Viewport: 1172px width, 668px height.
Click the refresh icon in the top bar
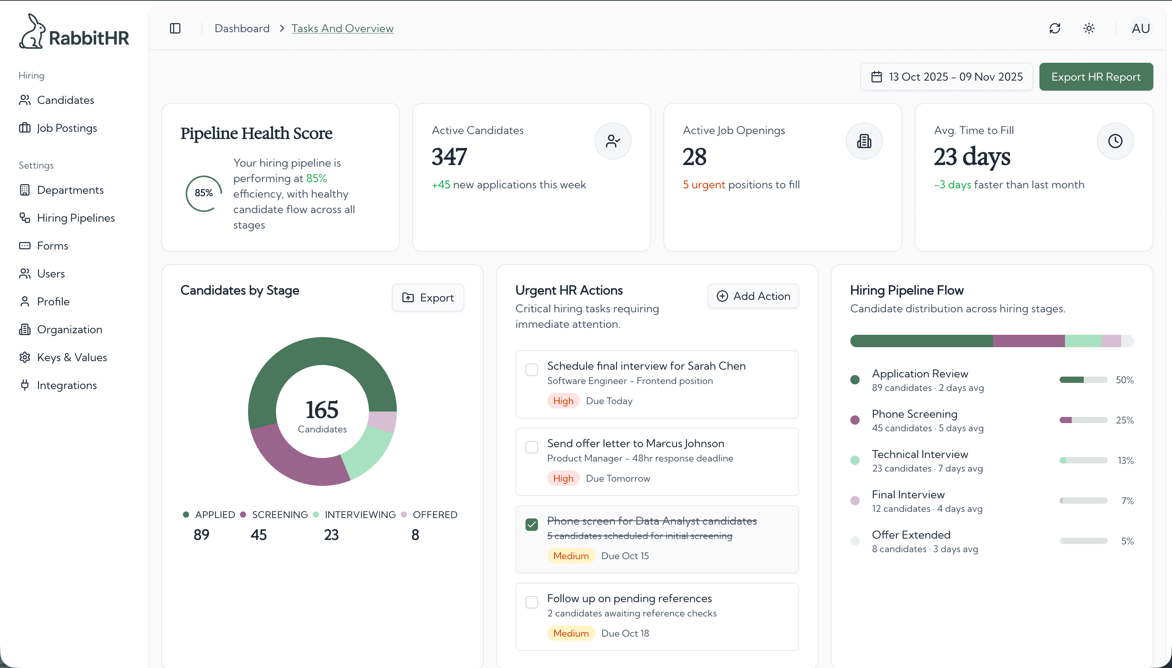coord(1055,28)
